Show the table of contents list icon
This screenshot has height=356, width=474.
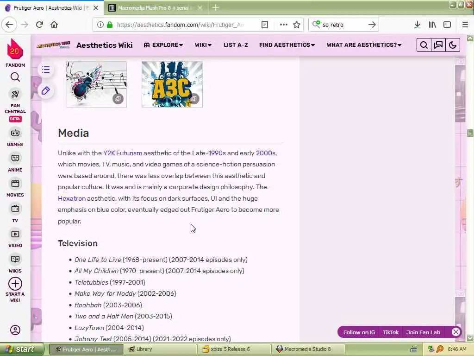click(46, 70)
